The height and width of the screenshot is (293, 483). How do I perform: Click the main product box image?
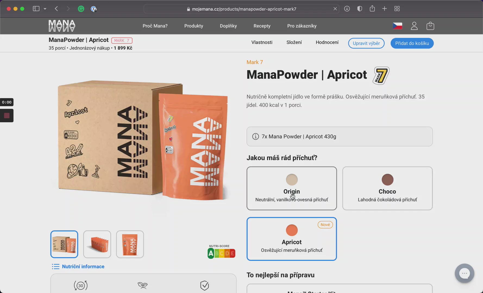click(143, 141)
